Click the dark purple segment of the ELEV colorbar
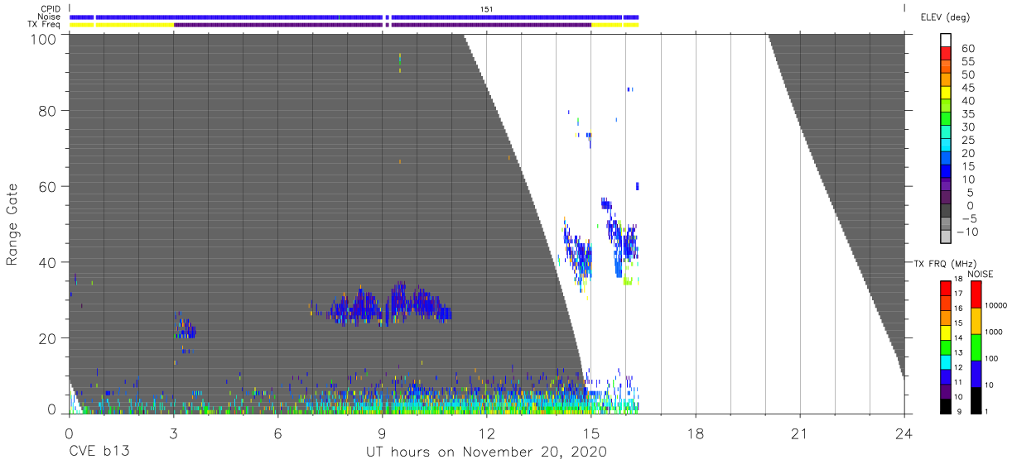 pos(946,199)
